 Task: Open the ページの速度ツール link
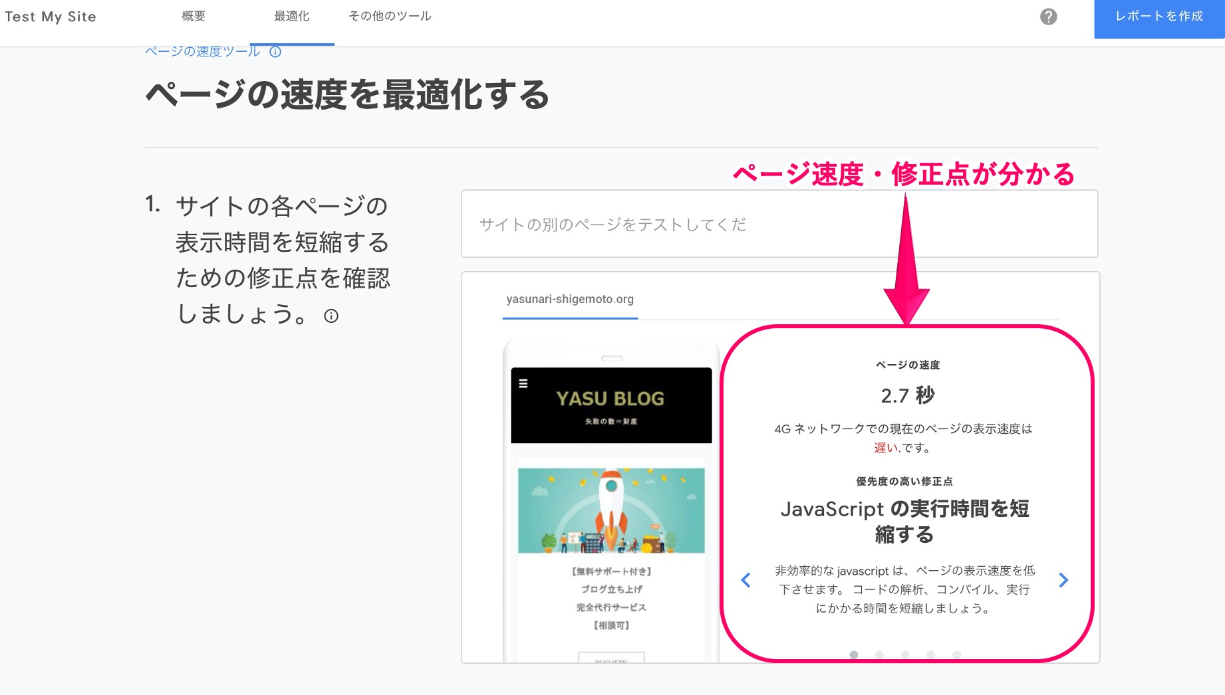(x=203, y=52)
